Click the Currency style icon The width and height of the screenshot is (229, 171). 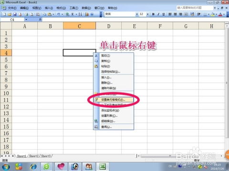tap(192, 14)
